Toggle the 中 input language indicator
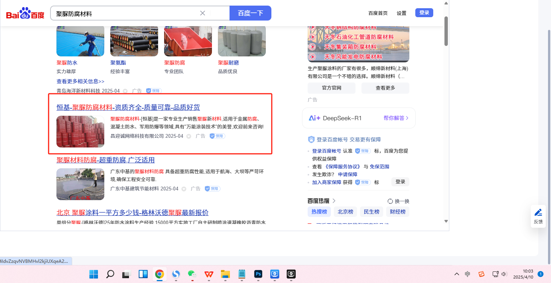The height and width of the screenshot is (283, 551). click(x=468, y=274)
